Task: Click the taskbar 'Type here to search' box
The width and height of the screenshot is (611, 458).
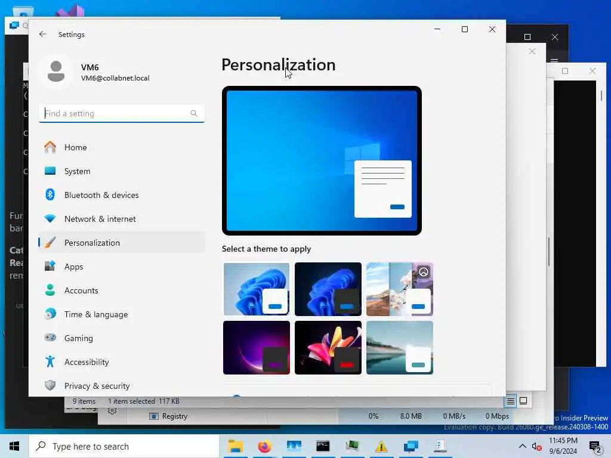Action: tap(124, 446)
